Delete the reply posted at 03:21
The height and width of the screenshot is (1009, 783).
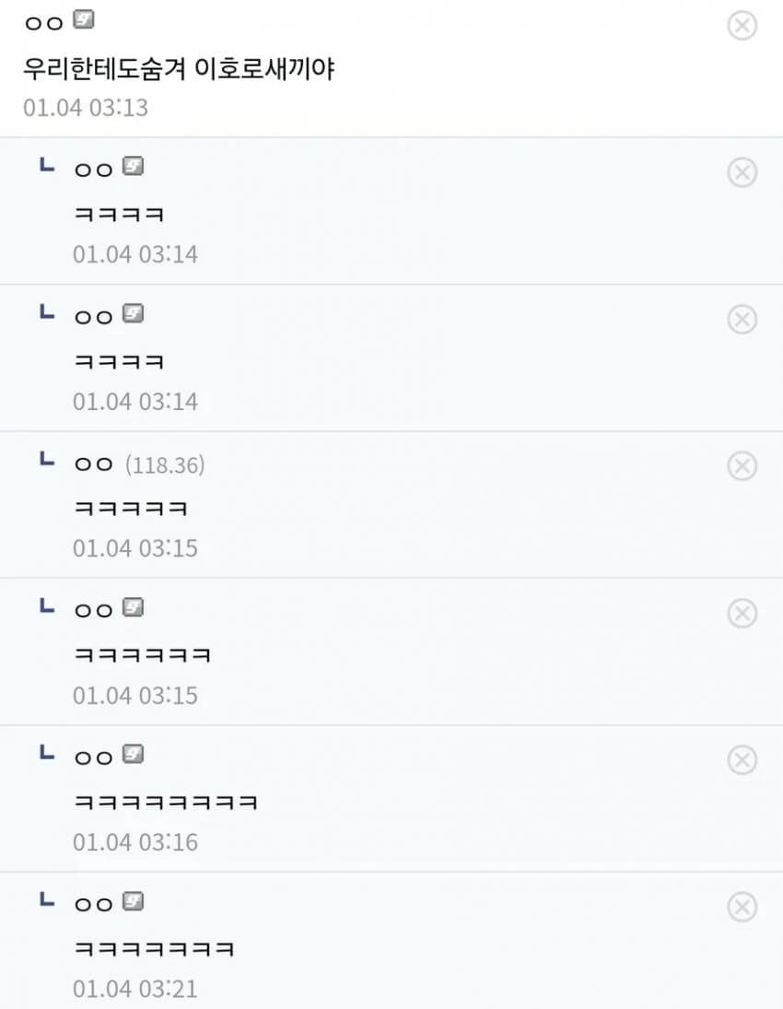click(x=742, y=908)
